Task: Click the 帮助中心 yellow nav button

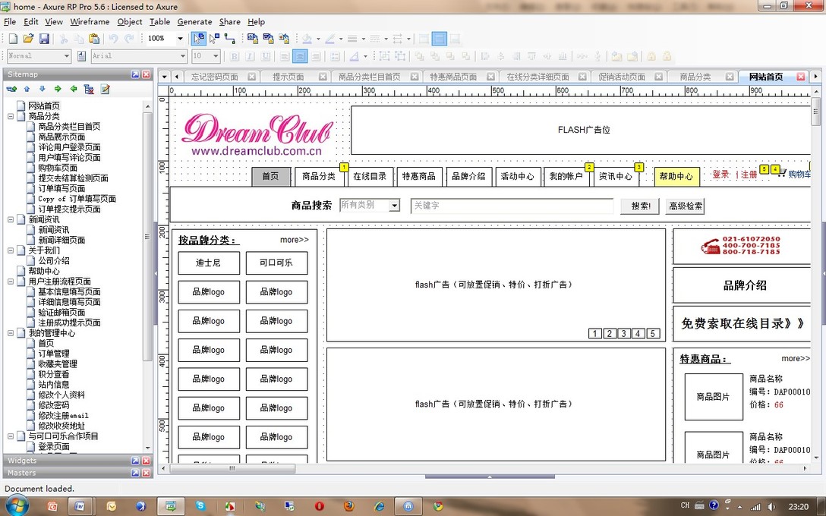Action: tap(677, 176)
